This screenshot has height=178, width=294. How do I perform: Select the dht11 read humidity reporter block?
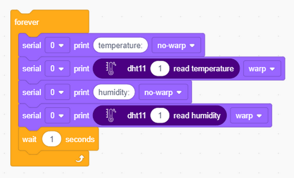(x=159, y=115)
